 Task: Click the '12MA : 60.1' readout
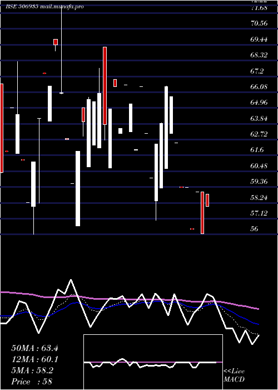(34, 359)
